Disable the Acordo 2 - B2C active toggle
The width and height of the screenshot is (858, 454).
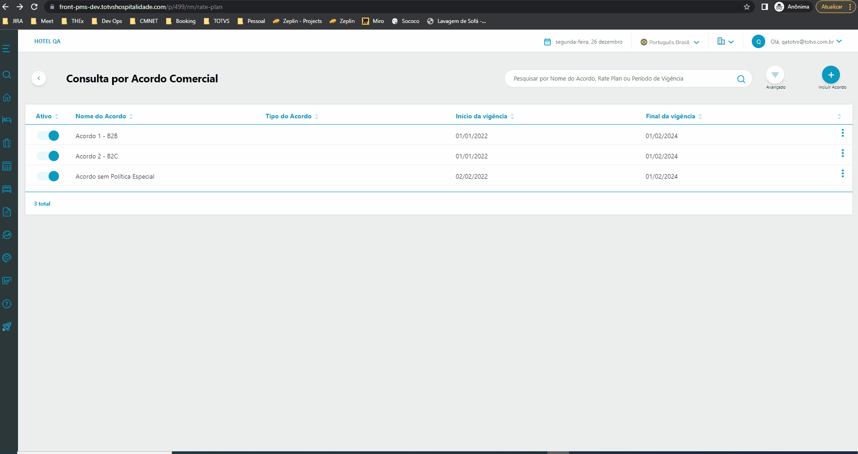(x=48, y=156)
